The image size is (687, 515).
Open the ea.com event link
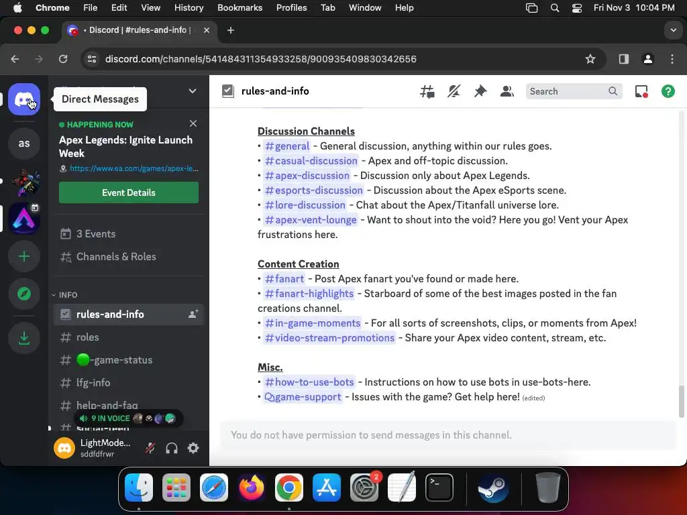(134, 168)
